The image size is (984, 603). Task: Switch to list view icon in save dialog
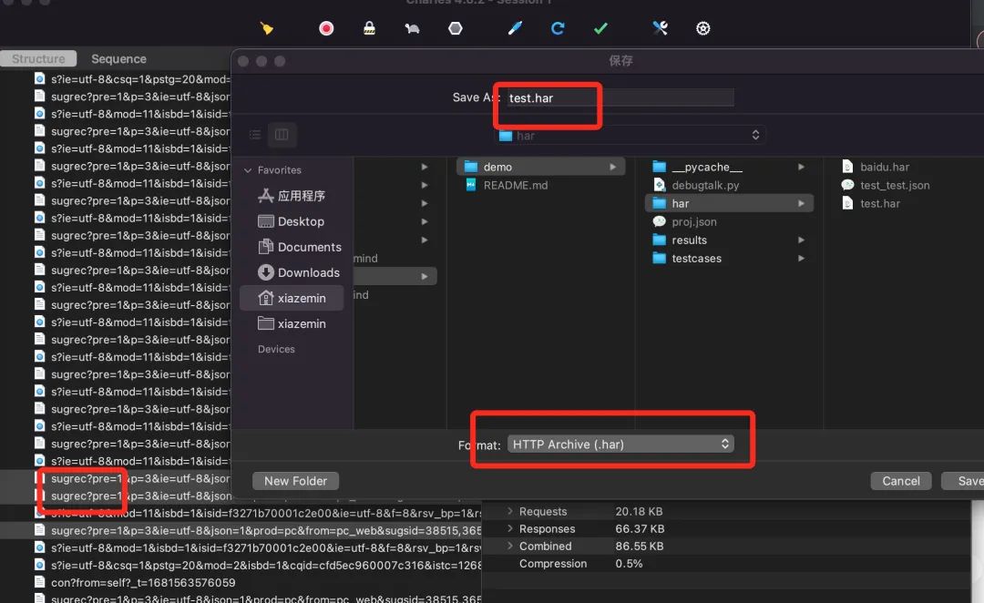pyautogui.click(x=255, y=134)
